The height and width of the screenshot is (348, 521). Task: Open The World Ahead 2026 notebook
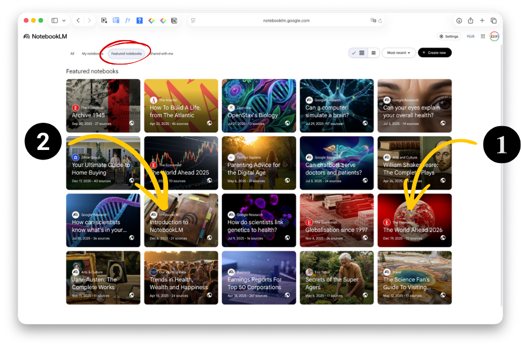(x=414, y=220)
